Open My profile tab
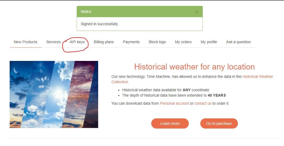This screenshot has width=284, height=146. click(209, 42)
